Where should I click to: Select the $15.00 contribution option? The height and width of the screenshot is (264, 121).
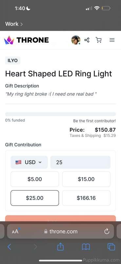86,179
